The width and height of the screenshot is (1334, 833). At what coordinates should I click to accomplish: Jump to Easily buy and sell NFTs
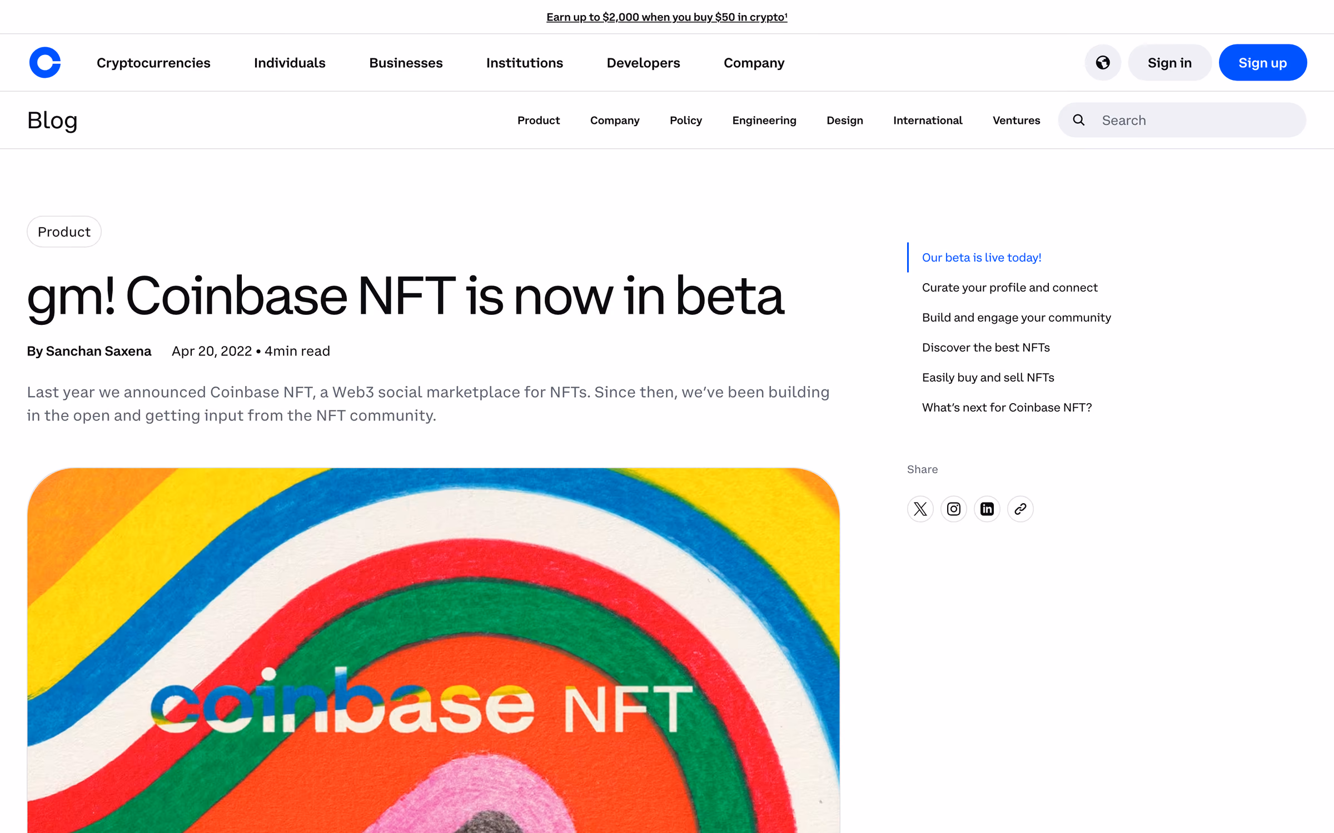[x=988, y=378]
